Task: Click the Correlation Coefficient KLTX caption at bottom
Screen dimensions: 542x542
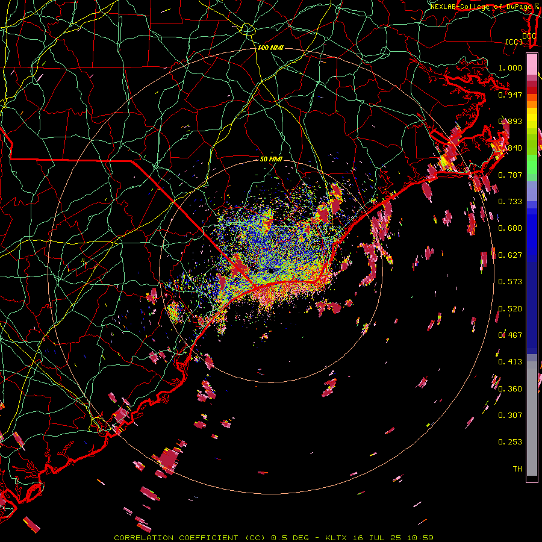Action: click(x=273, y=538)
